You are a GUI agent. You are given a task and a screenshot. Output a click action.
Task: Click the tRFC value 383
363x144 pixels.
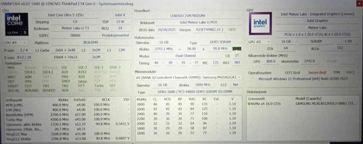coord(237,63)
